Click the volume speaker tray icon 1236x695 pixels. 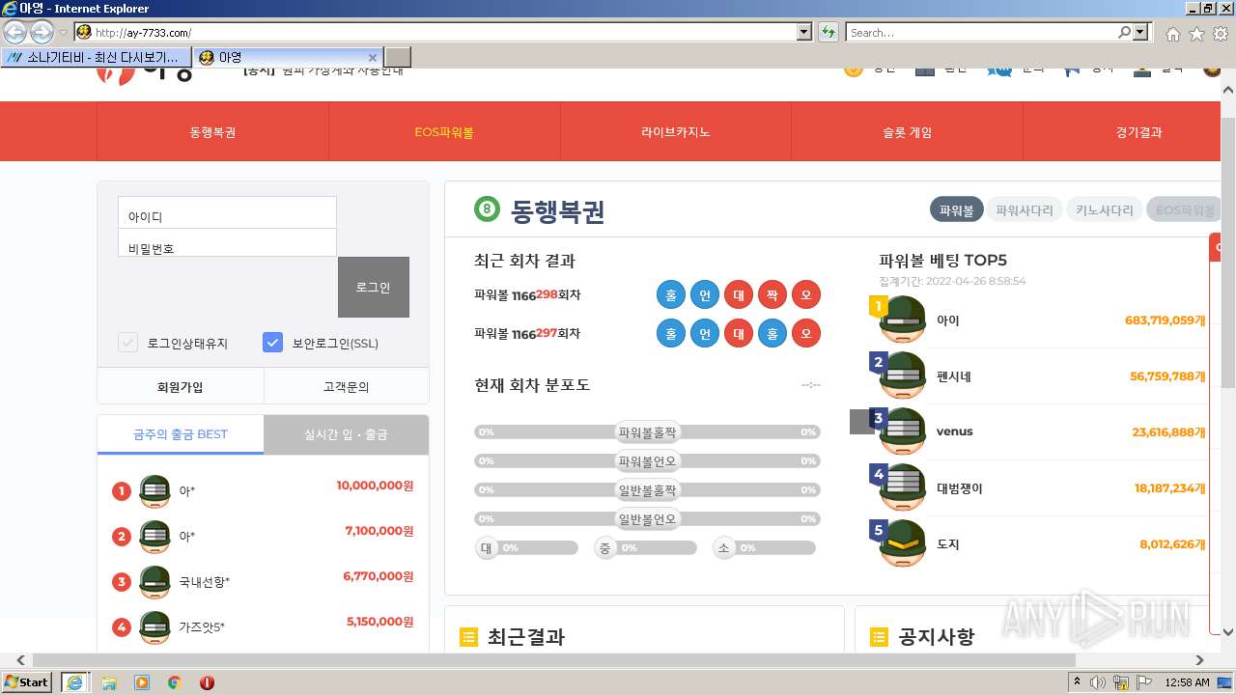1098,682
